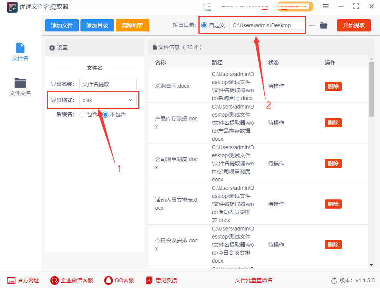Switch to the 文件夹名 folder name sidebar icon
Image resolution: width=380 pixels, height=288 pixels.
click(x=20, y=83)
